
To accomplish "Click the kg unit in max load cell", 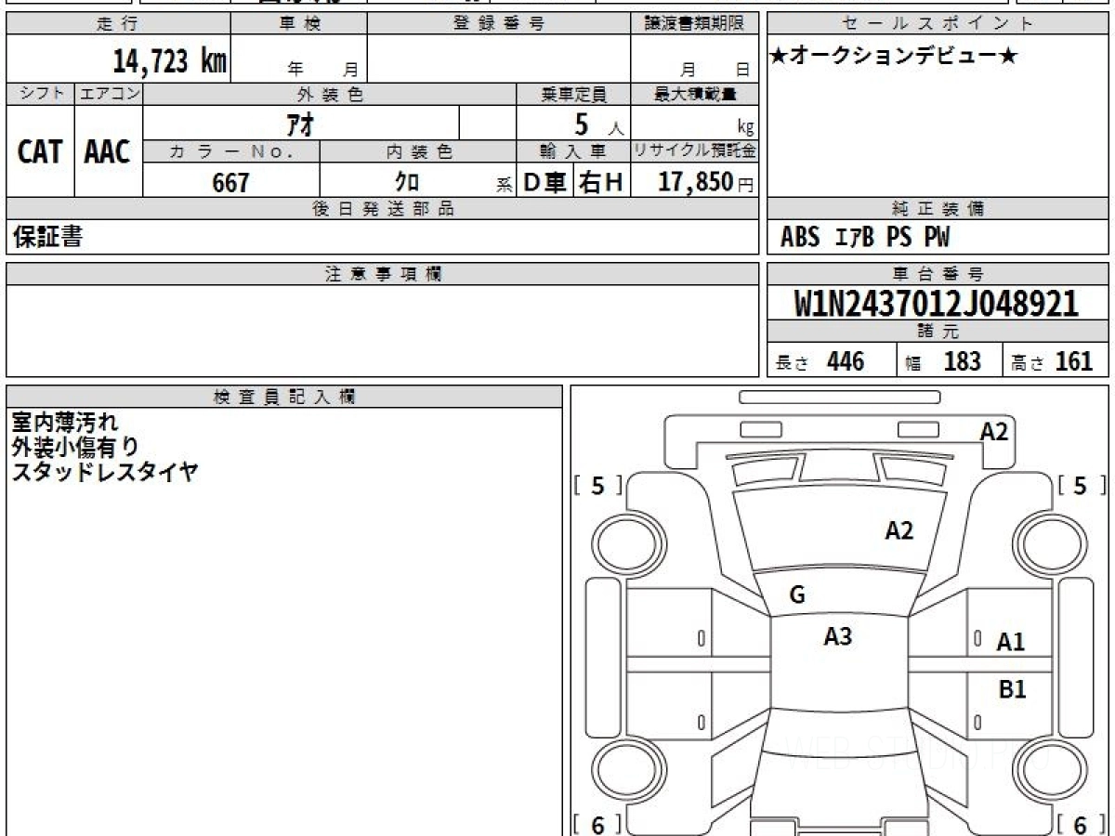I will (745, 128).
